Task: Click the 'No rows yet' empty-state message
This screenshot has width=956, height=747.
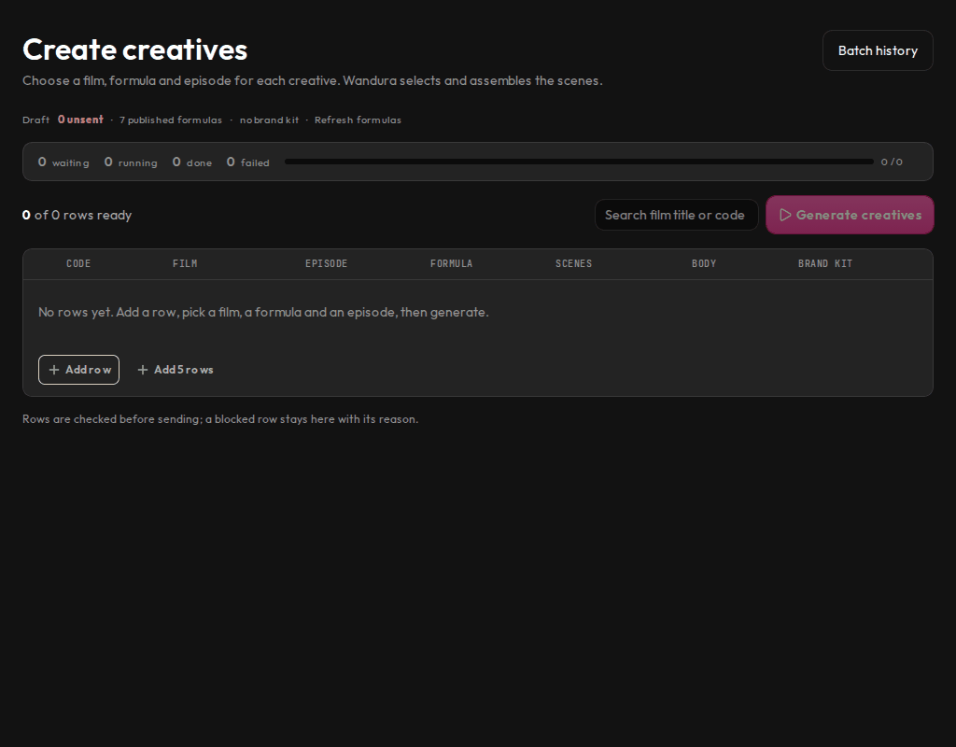Action: pos(263,312)
